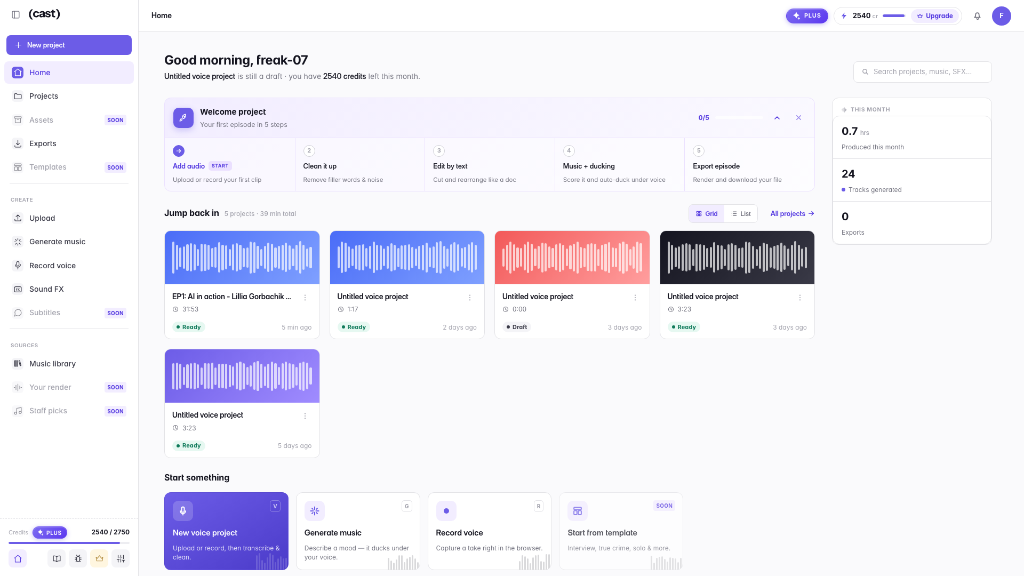This screenshot has width=1024, height=576.
Task: Focus the Search projects, music, SFX field
Action: pyautogui.click(x=922, y=72)
